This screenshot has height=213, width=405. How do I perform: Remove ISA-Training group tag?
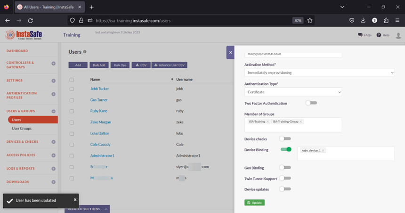(x=267, y=122)
